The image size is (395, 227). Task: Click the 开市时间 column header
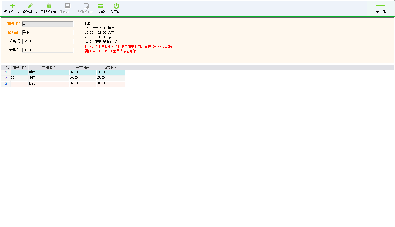tap(83, 67)
